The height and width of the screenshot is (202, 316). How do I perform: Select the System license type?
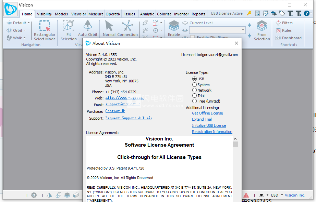tap(201, 85)
